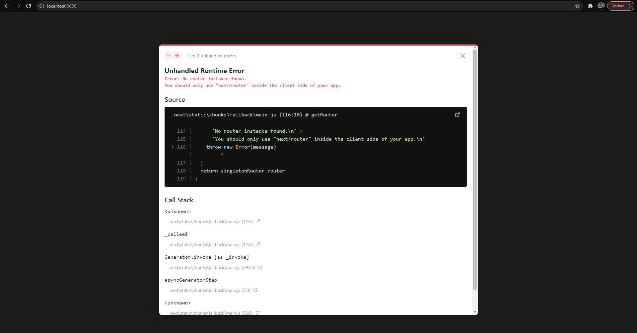The image size is (637, 333).
Task: Open external link beside main.js (32:0) frame
Action: [x=258, y=313]
